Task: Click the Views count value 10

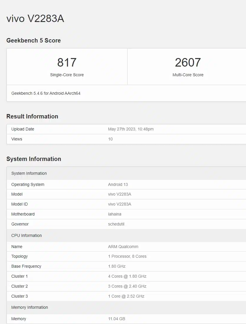Action: [111, 139]
